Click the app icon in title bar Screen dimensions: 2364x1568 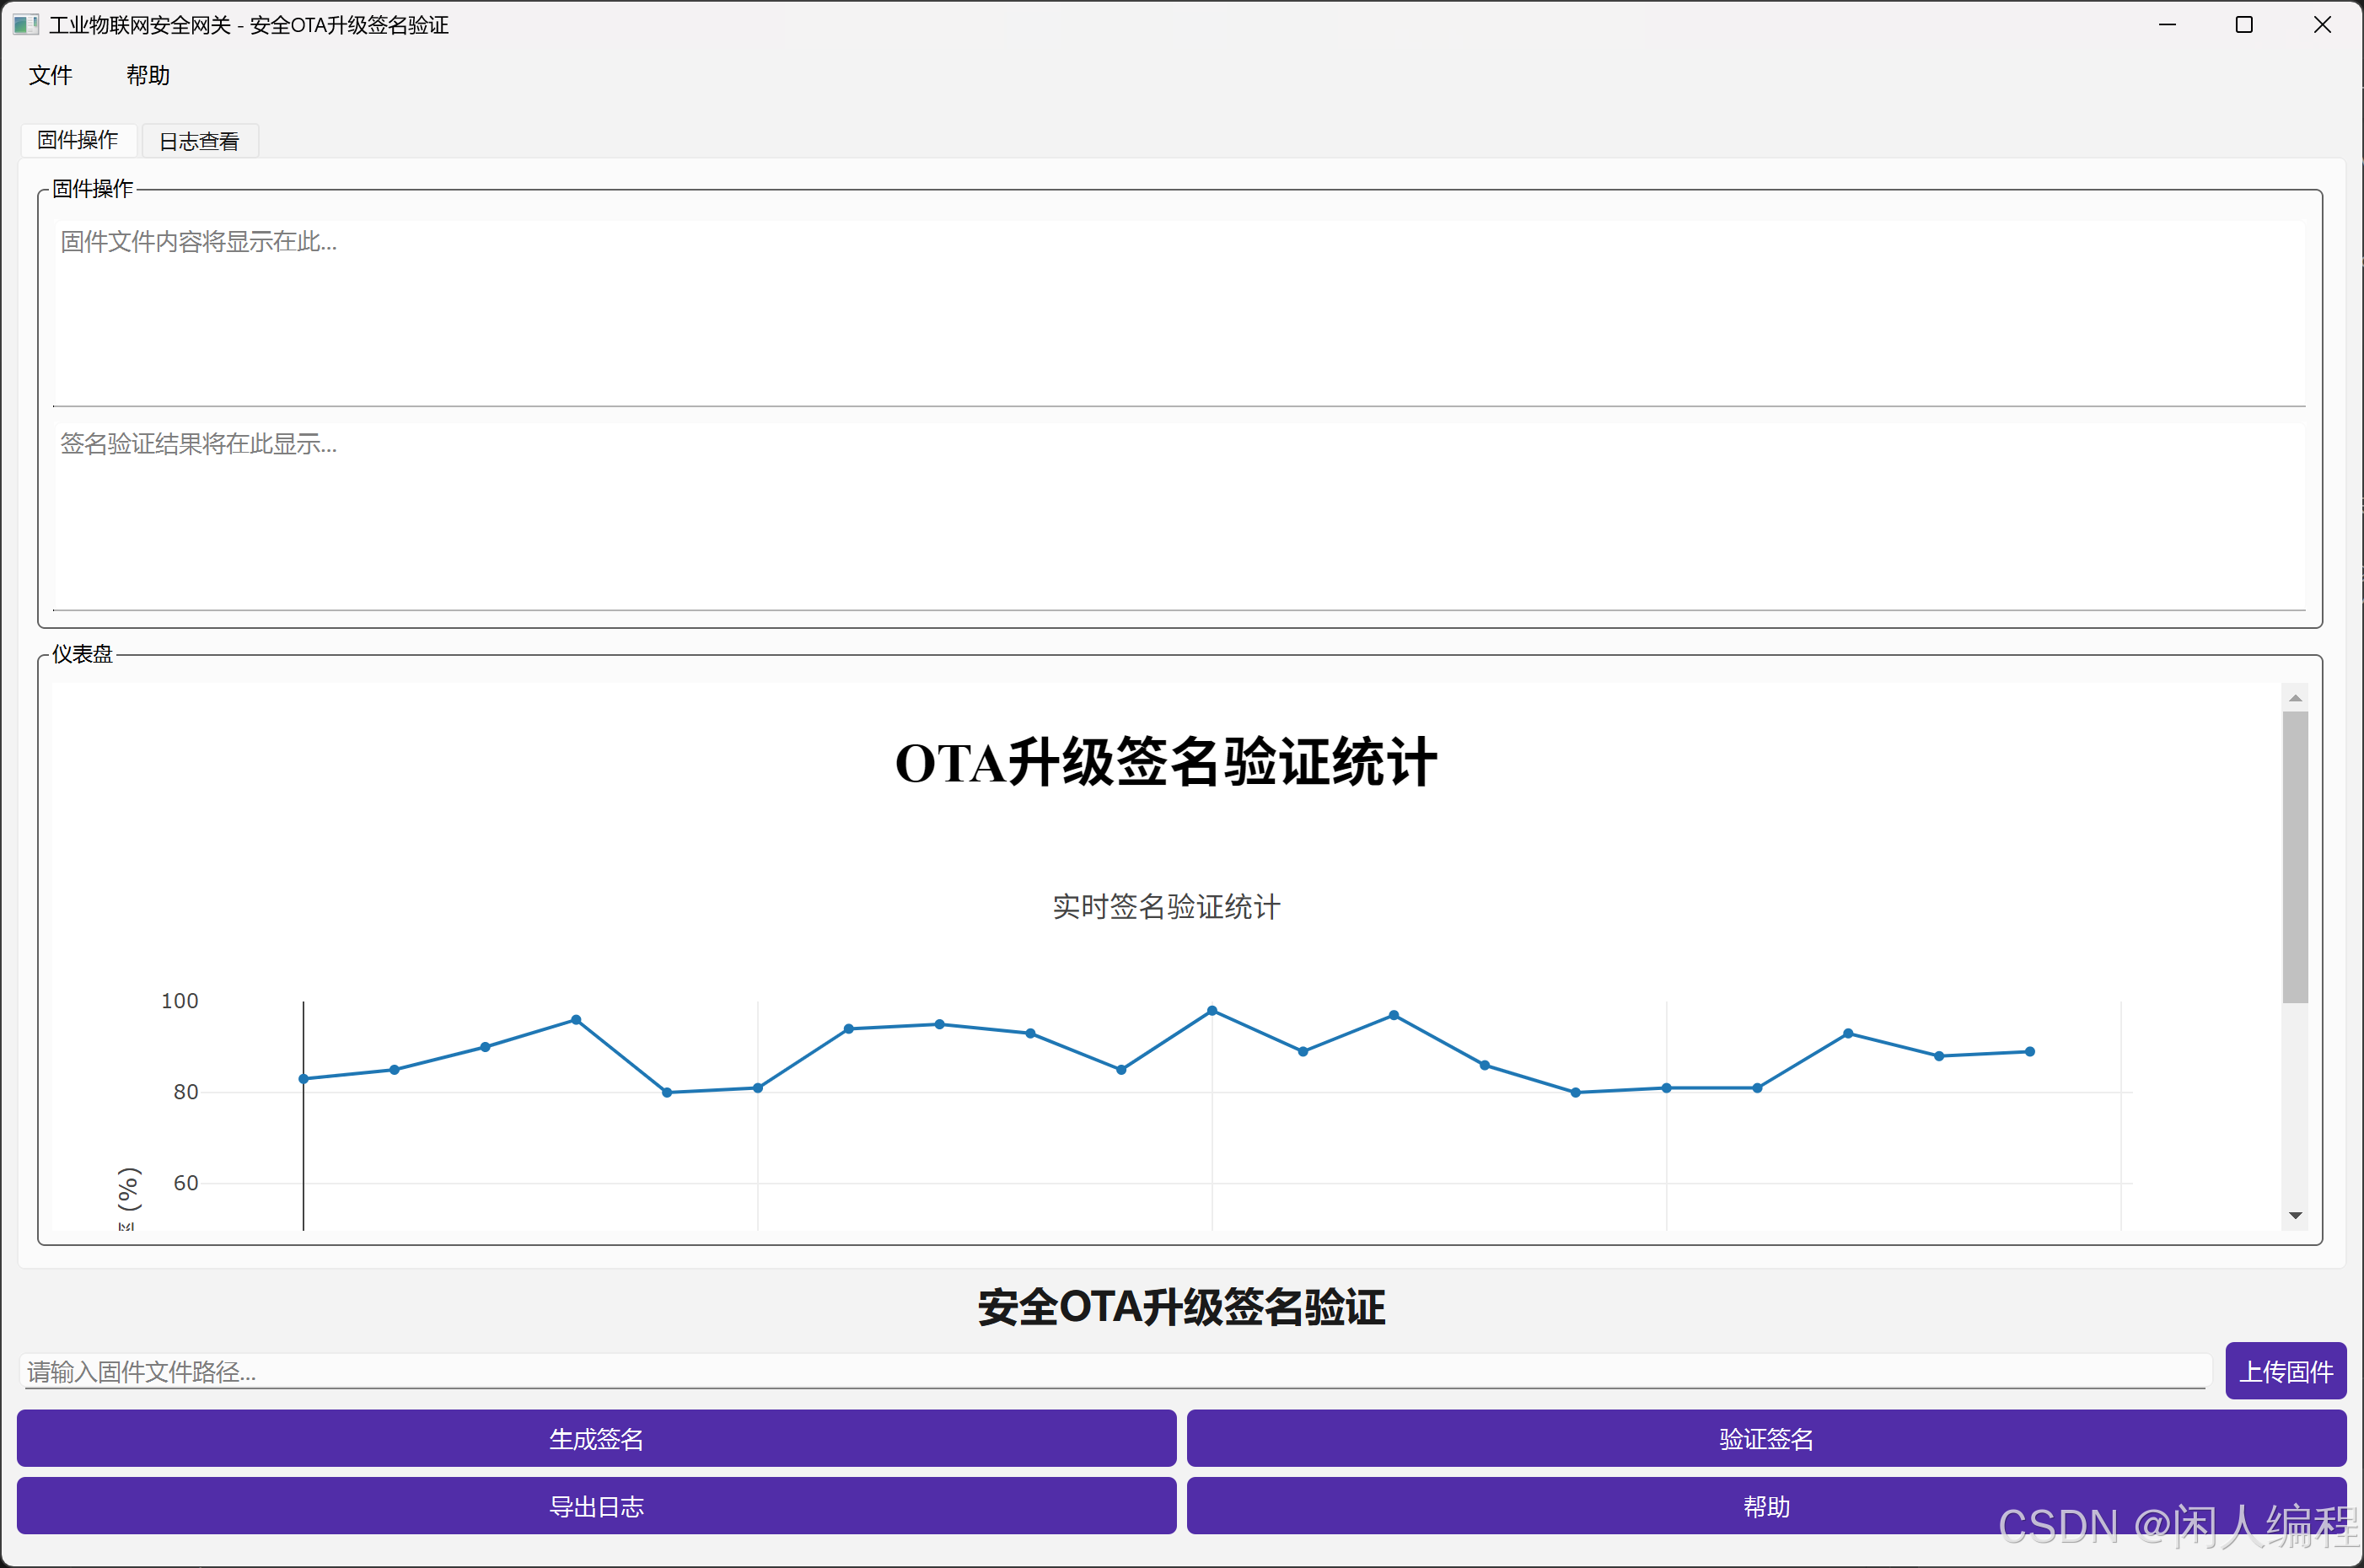(25, 24)
